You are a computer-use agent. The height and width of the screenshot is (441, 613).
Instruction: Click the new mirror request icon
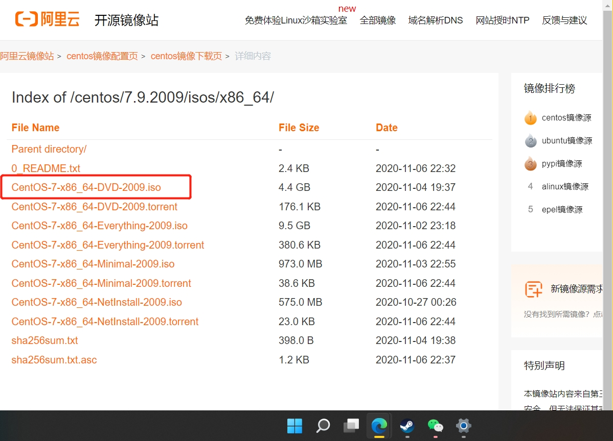pos(533,289)
